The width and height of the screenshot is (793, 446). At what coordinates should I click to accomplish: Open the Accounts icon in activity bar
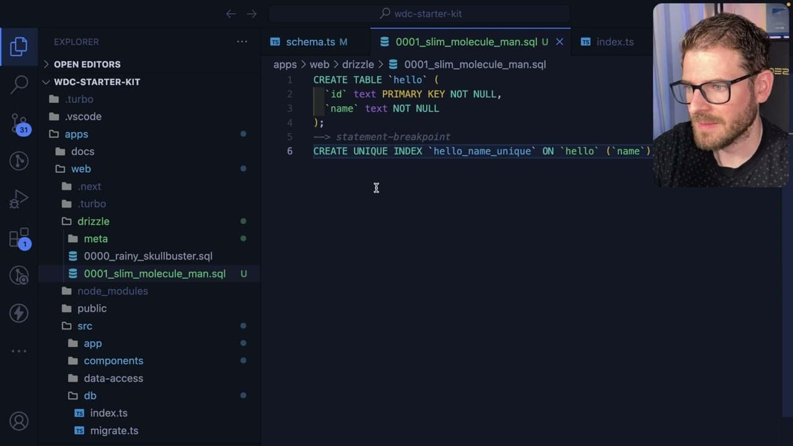pyautogui.click(x=19, y=421)
